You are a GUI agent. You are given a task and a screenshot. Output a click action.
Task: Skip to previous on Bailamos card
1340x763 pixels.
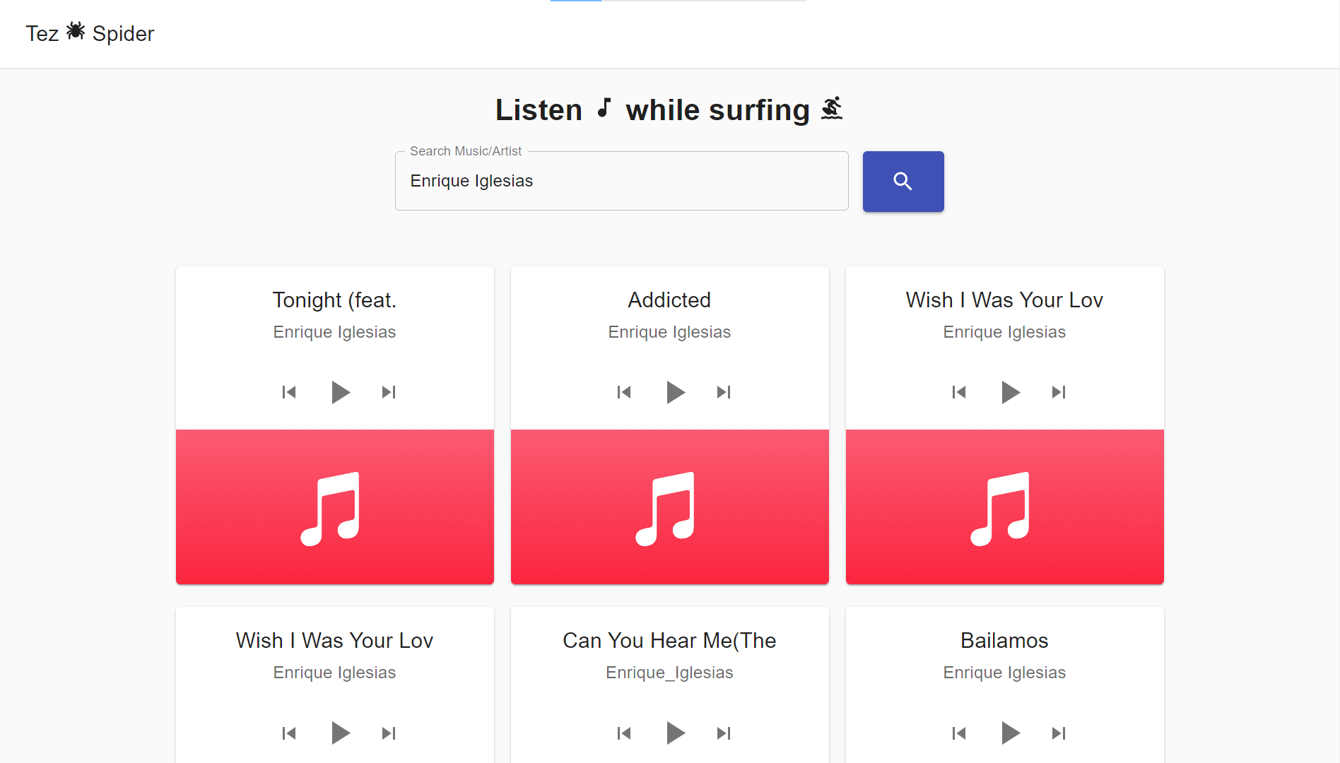coord(959,733)
